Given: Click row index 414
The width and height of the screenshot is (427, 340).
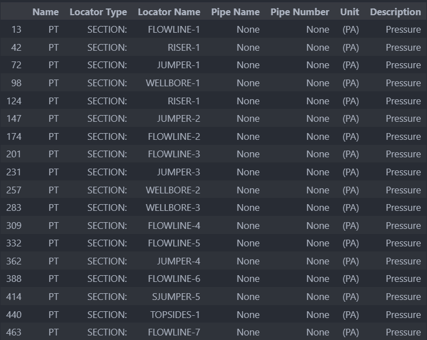Looking at the screenshot, I should (14, 297).
